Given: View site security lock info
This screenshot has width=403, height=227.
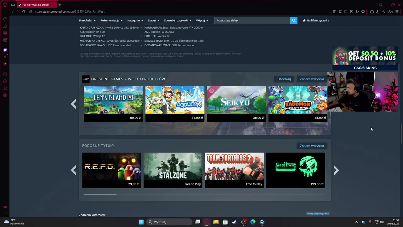Looking at the screenshot, I should (x=31, y=12).
